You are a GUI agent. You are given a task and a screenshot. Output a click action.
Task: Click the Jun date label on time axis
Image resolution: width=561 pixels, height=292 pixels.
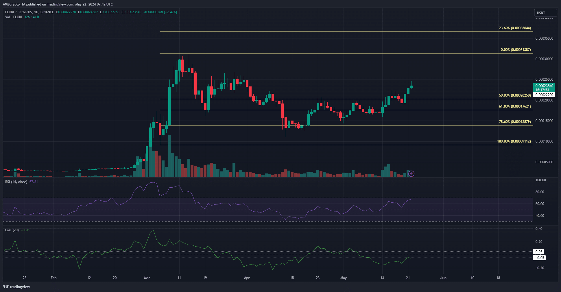pyautogui.click(x=443, y=278)
